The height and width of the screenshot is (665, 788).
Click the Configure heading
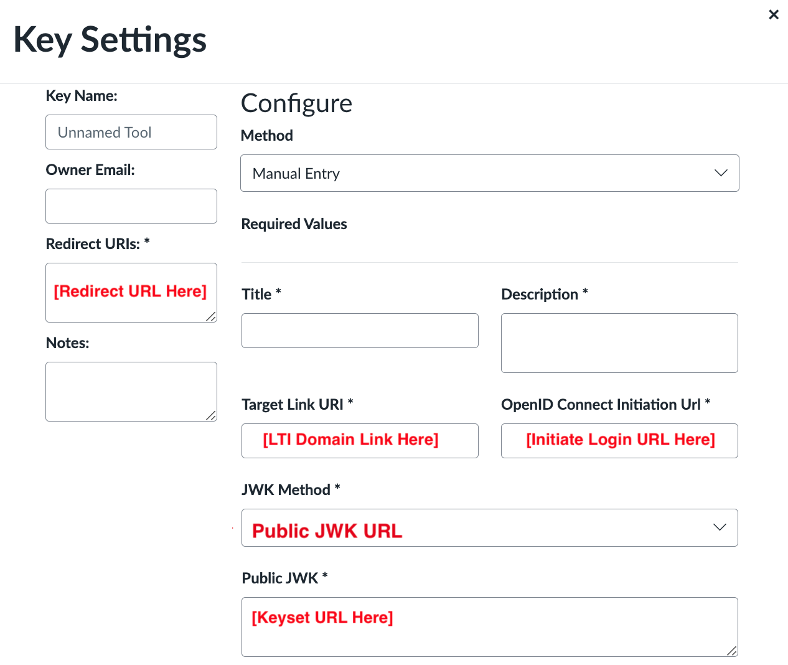point(296,103)
